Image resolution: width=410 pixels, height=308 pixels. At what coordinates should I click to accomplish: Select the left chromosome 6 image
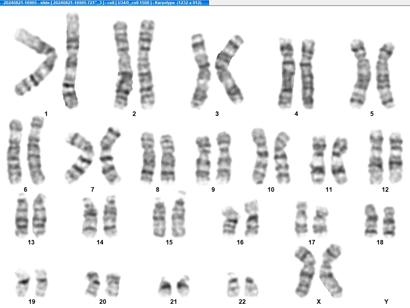tap(15, 152)
